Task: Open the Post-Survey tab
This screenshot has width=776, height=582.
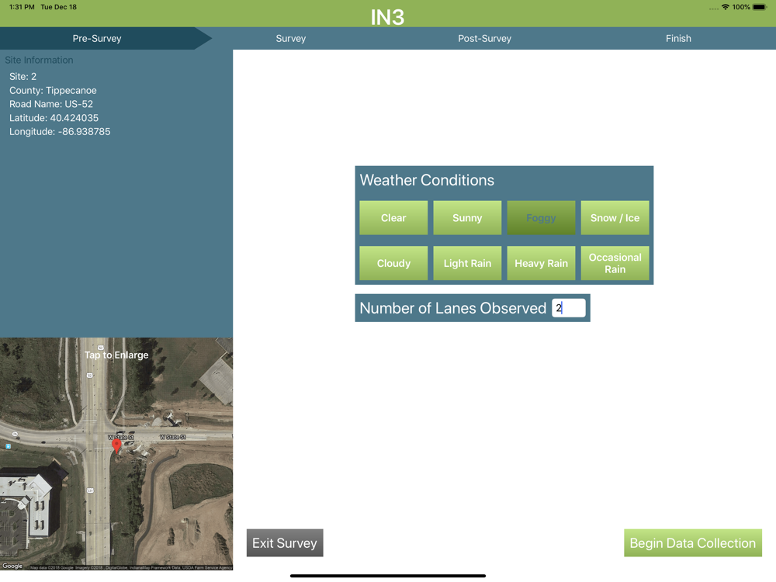Action: (484, 39)
